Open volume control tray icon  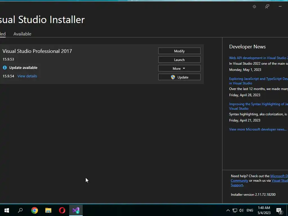click(241, 210)
